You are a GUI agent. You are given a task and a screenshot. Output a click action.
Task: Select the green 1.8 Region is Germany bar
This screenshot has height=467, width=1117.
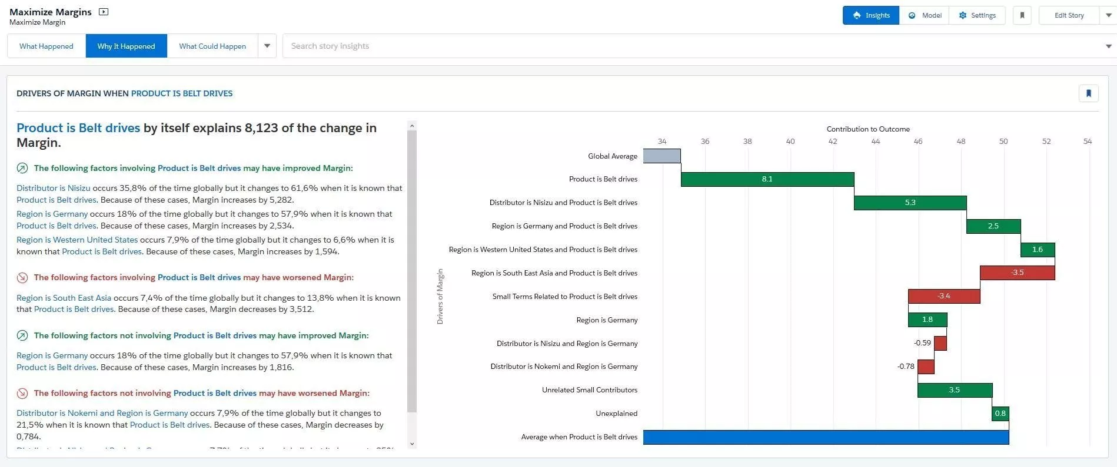pos(927,320)
